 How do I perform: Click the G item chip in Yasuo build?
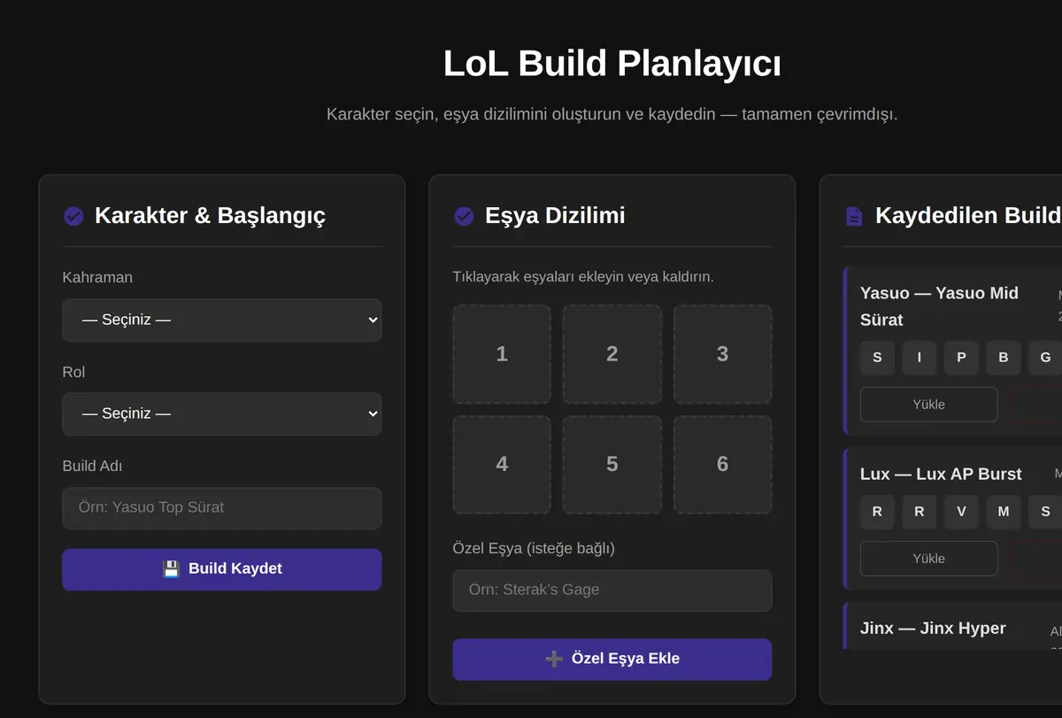(1045, 358)
